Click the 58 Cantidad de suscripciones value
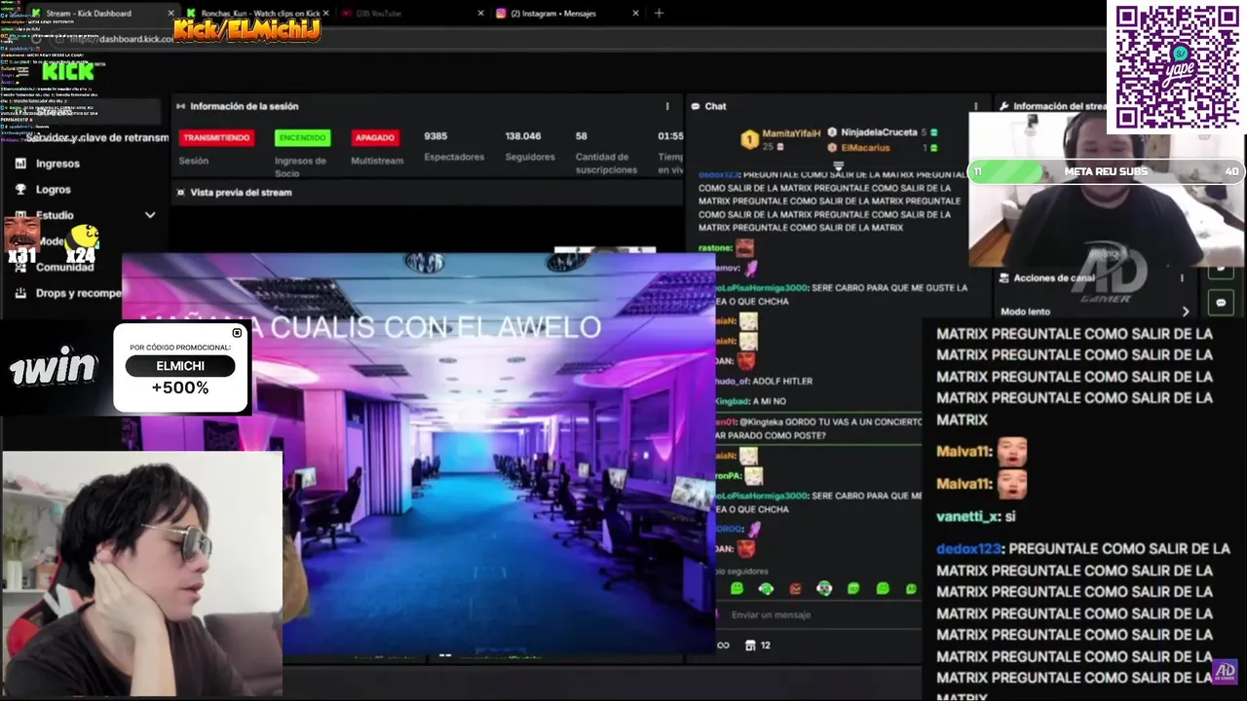Screen dimensions: 1247x701 pos(582,136)
